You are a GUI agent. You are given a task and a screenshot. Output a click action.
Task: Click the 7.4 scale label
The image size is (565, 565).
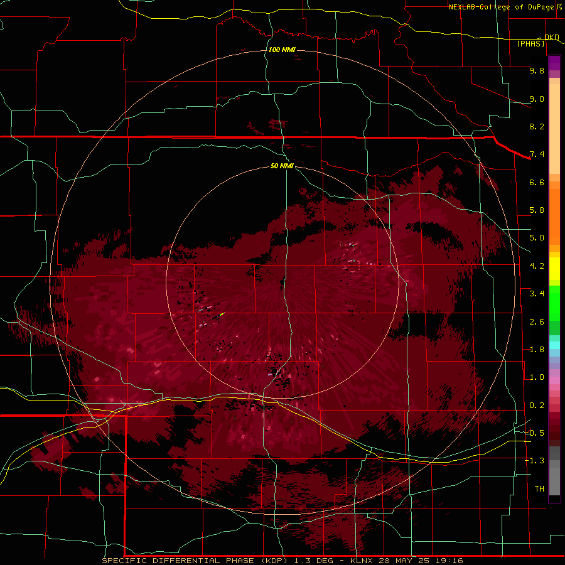point(537,154)
